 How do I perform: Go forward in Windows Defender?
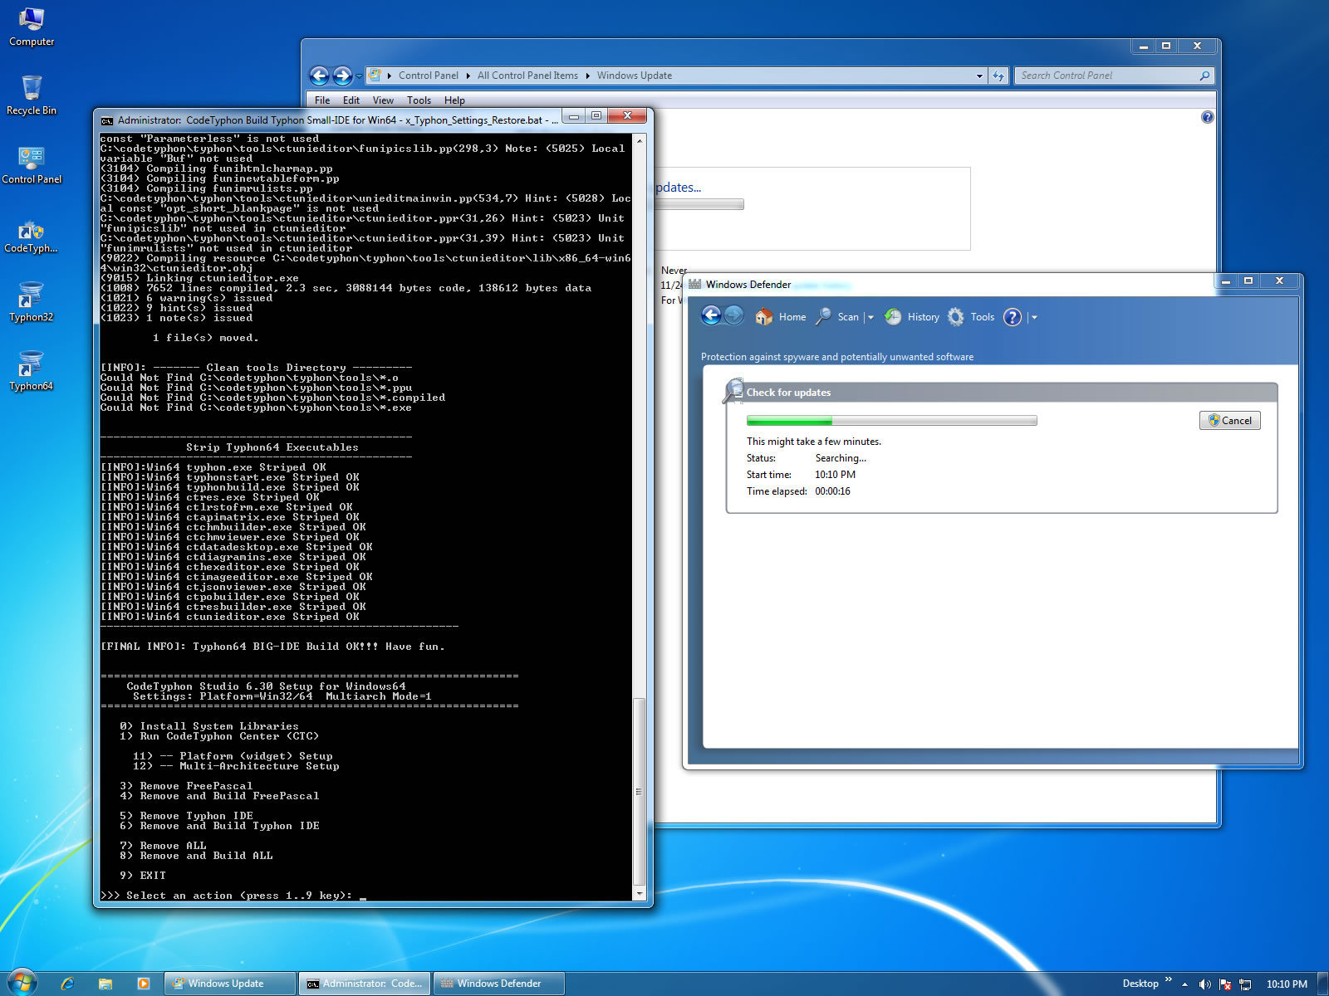(734, 315)
